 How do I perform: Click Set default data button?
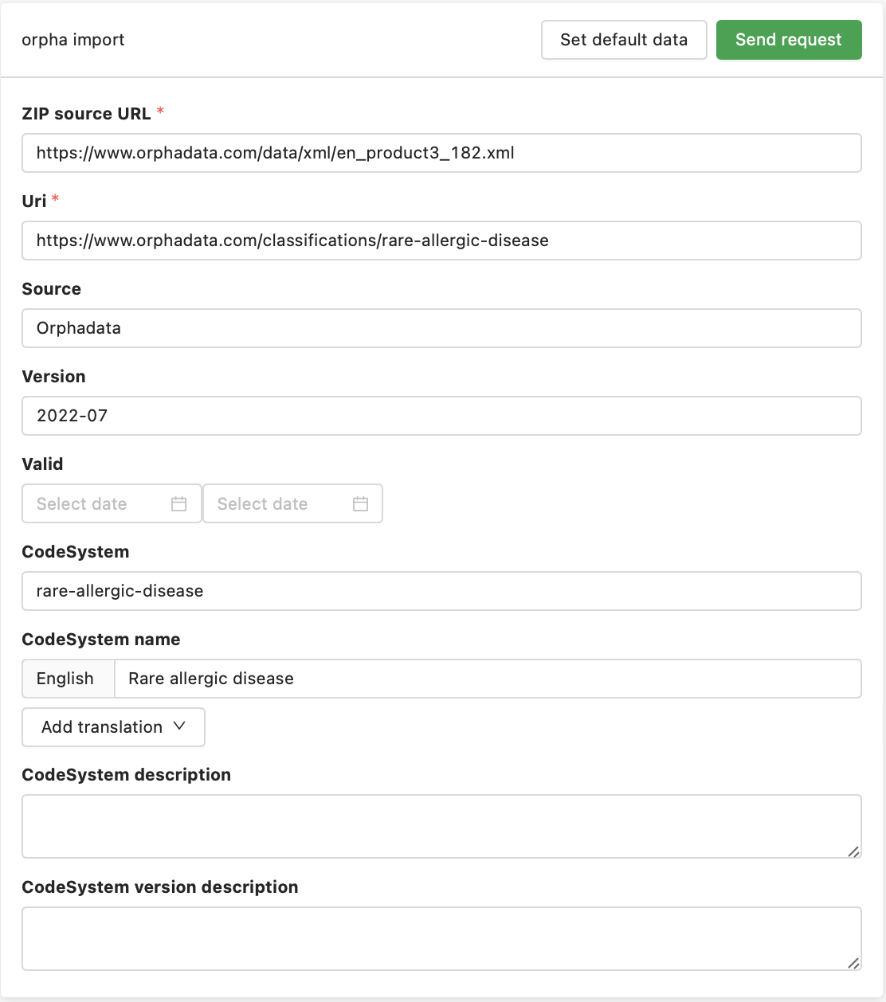tap(624, 40)
